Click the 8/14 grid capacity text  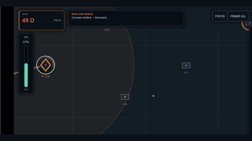click(26, 90)
